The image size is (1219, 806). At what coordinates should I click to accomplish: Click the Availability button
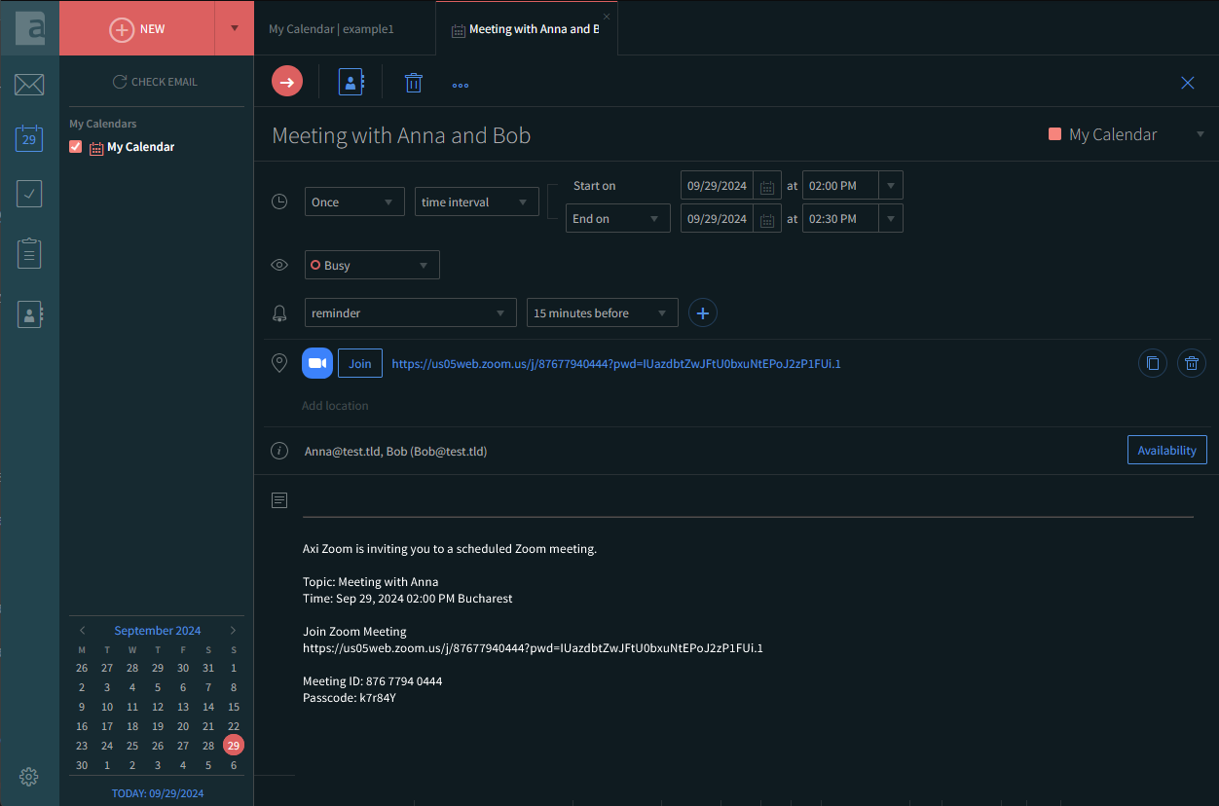tap(1166, 450)
